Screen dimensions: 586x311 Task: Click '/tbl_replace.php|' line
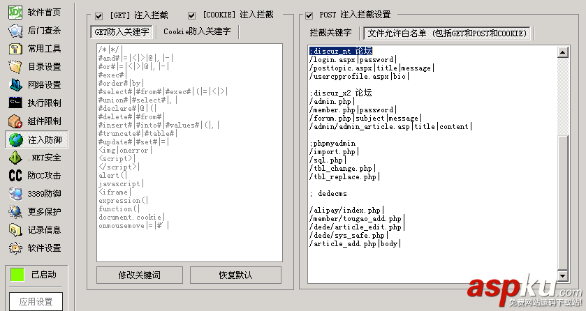pos(344,176)
